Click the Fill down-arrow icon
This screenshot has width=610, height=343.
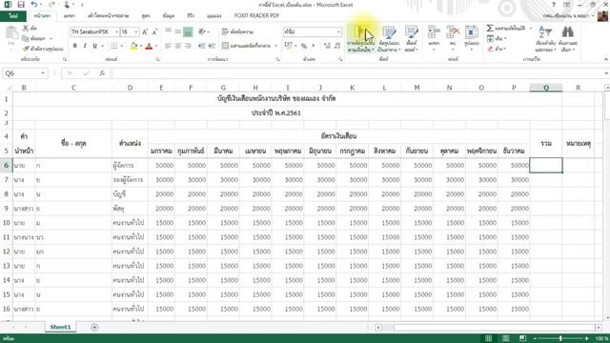point(490,38)
